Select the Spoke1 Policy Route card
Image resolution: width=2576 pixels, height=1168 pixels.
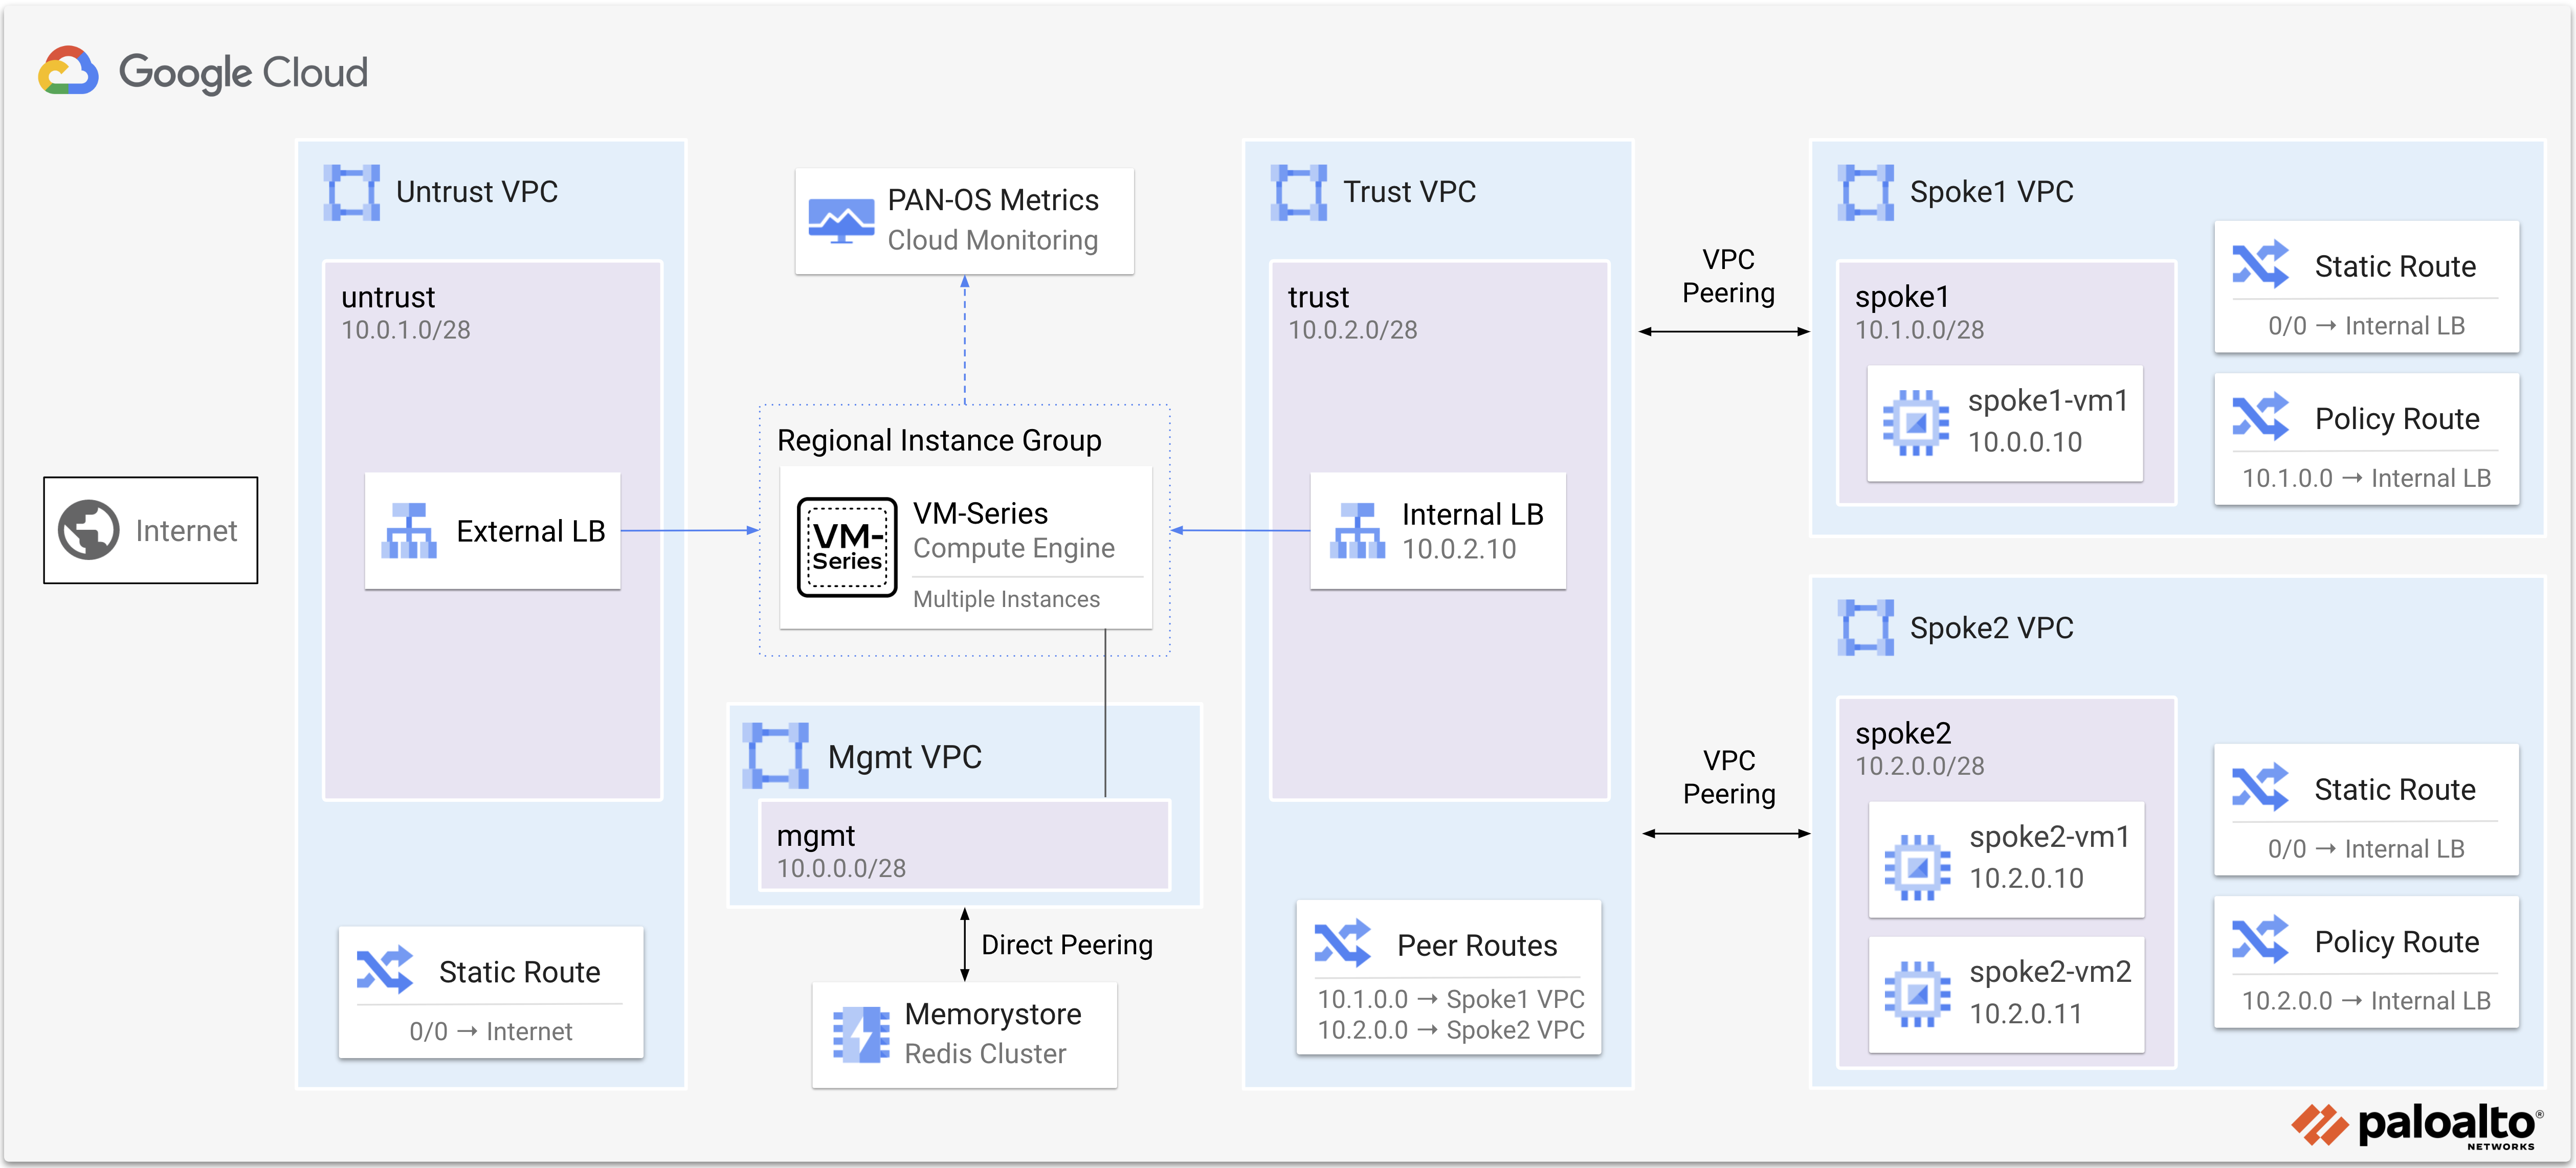pyautogui.click(x=2365, y=440)
